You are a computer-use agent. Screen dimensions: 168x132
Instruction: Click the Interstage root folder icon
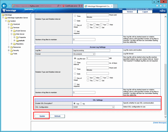pos(3,15)
